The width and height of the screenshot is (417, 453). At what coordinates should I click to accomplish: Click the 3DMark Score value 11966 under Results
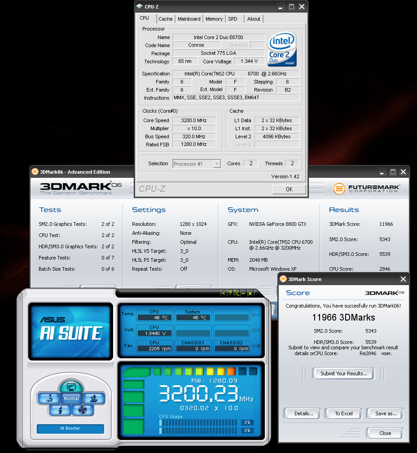tap(386, 224)
